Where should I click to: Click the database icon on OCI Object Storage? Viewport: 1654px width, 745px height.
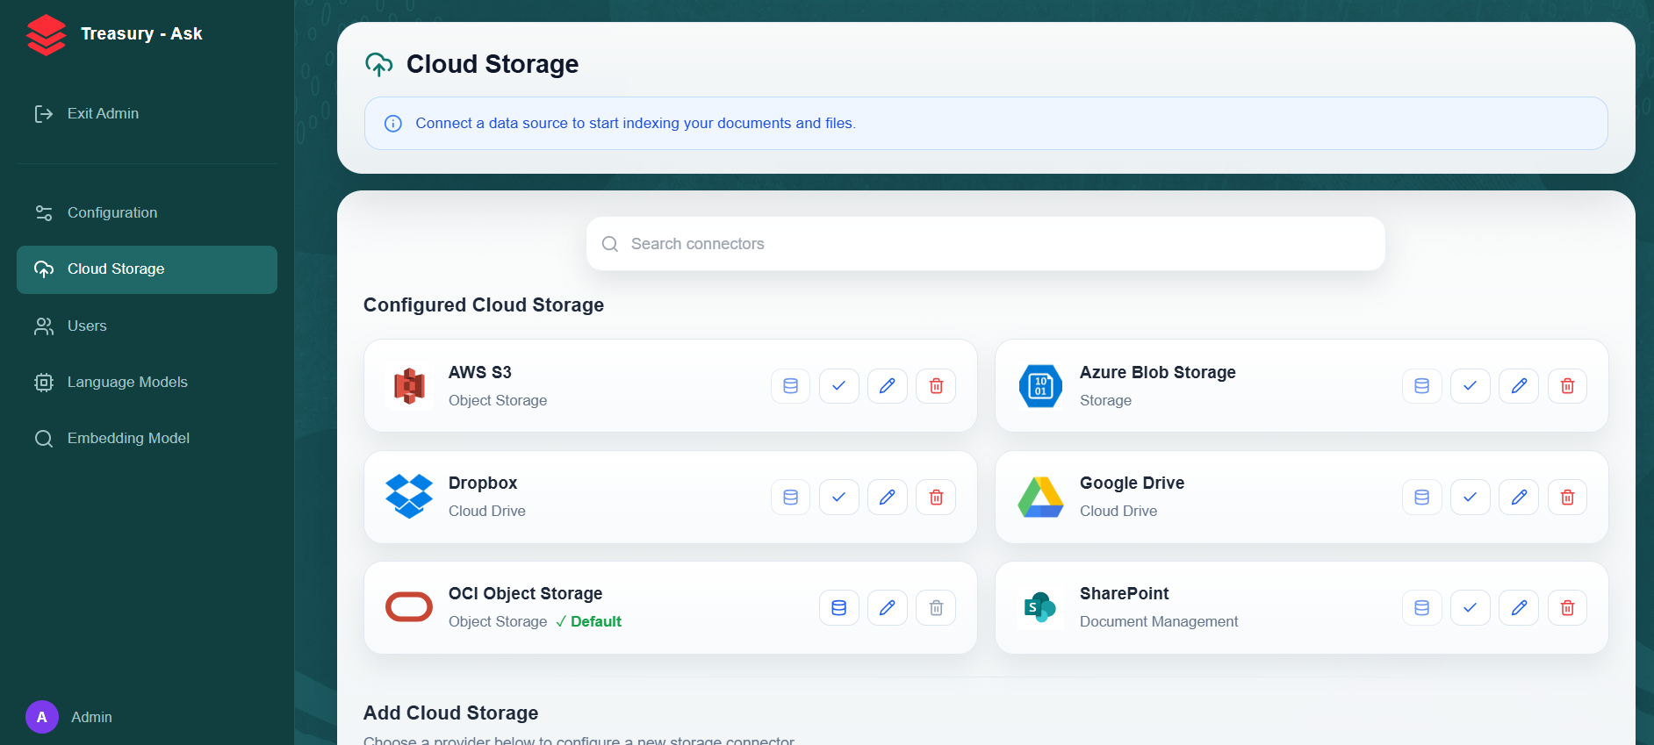click(x=838, y=608)
